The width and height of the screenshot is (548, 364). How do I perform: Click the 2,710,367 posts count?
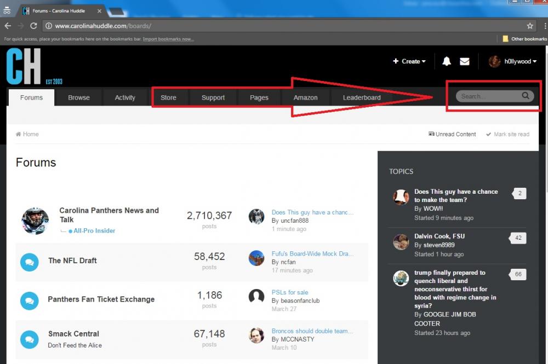click(209, 216)
